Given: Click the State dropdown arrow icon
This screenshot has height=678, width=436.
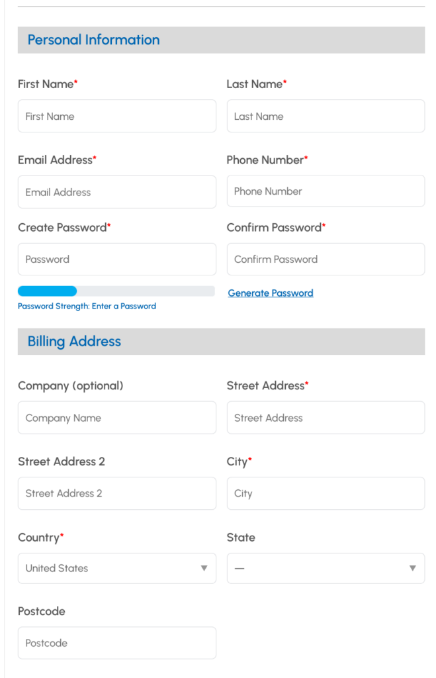Looking at the screenshot, I should (413, 568).
